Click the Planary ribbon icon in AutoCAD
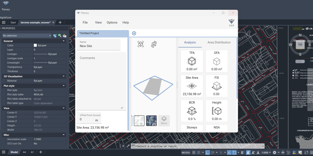Viewport: 313px width, 156px height. click(6, 3)
